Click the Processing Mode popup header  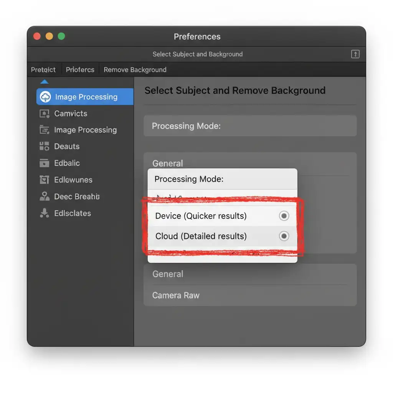point(222,179)
